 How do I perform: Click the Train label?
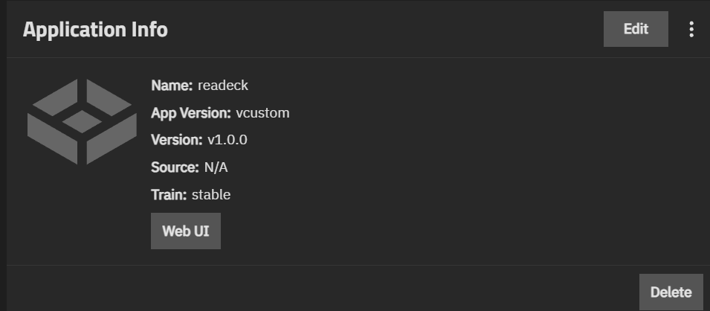pyautogui.click(x=169, y=195)
